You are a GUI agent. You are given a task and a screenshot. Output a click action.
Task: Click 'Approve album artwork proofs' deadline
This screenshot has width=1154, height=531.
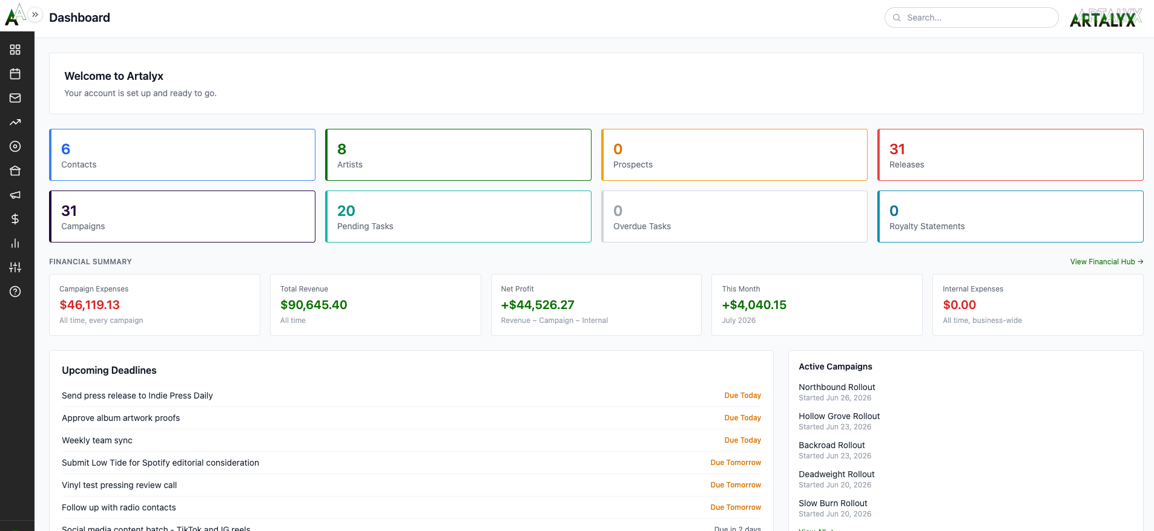click(120, 418)
